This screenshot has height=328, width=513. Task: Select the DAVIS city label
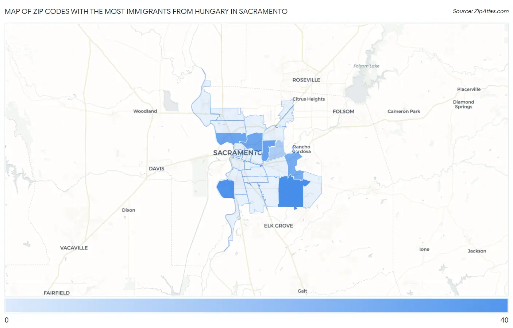click(x=157, y=169)
